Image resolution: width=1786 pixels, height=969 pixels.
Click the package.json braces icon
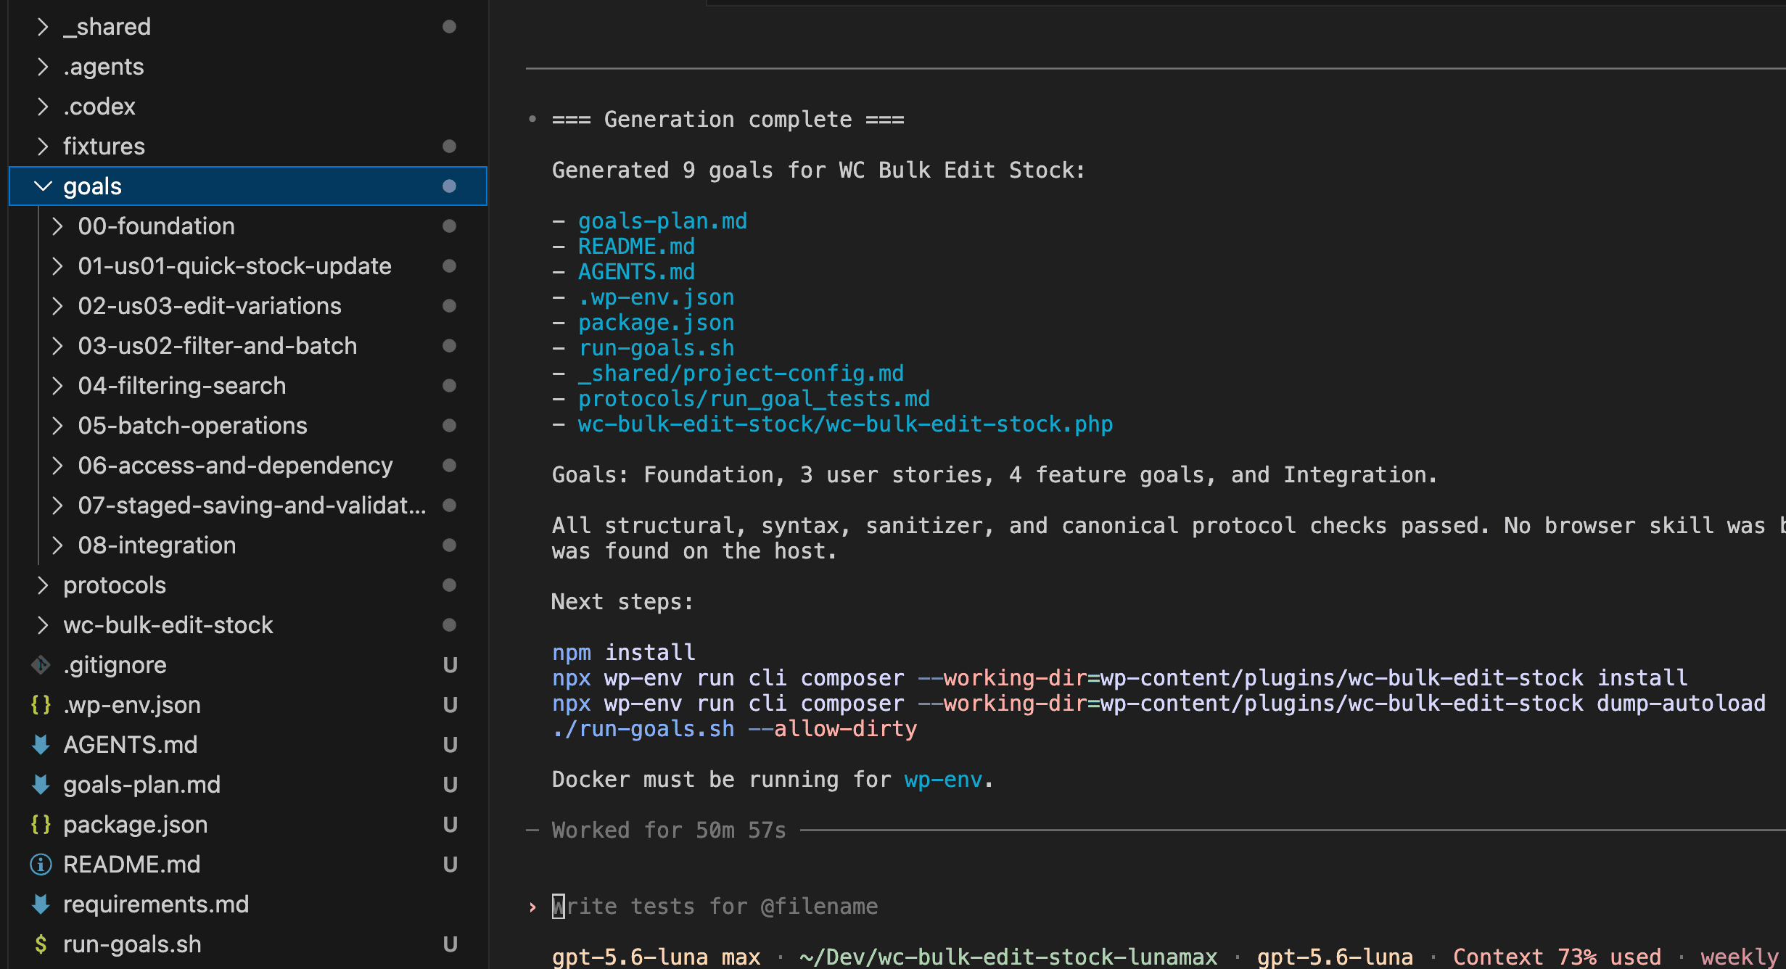coord(41,824)
